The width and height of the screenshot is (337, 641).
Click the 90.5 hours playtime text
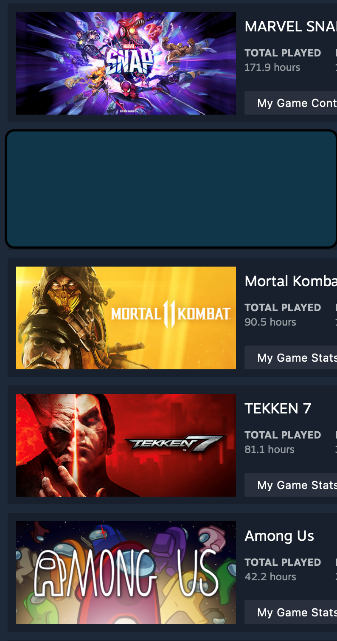tap(270, 322)
